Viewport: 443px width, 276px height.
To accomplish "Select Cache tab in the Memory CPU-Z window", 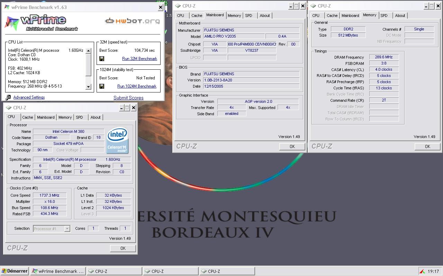I will coord(332,16).
